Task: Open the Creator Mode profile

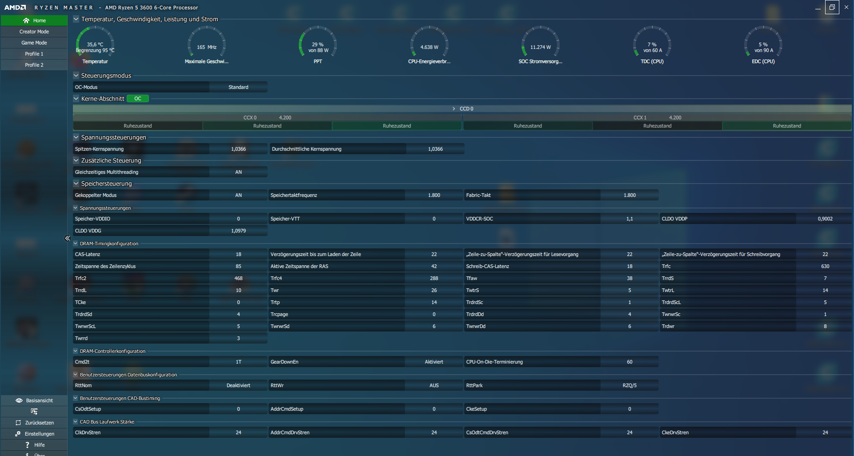Action: (x=34, y=32)
